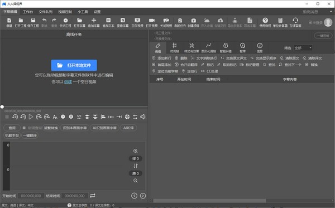Go to previous subtitle with left circle arrow
The height and width of the screenshot is (208, 335).
[135, 196]
